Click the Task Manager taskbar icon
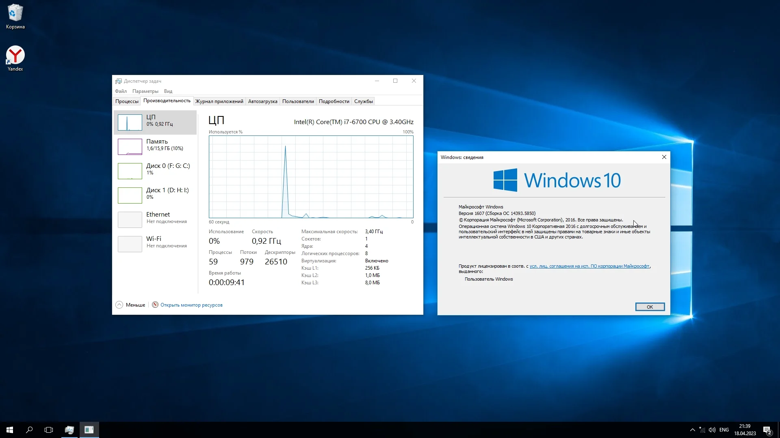The height and width of the screenshot is (438, 780). pos(69,430)
